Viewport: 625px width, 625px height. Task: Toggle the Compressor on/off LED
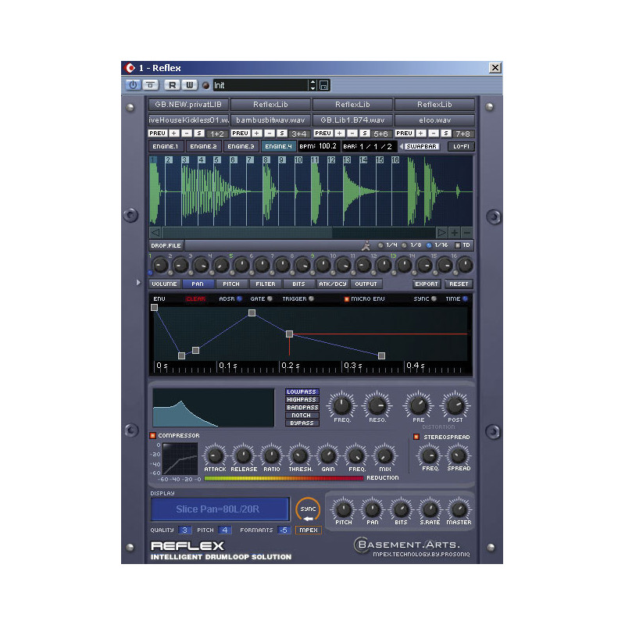(153, 435)
